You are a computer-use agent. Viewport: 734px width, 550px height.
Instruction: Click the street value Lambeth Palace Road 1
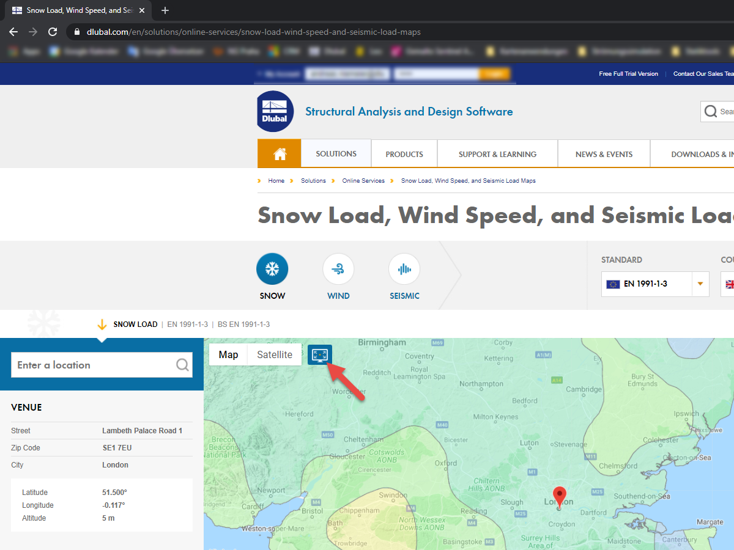pyautogui.click(x=142, y=431)
